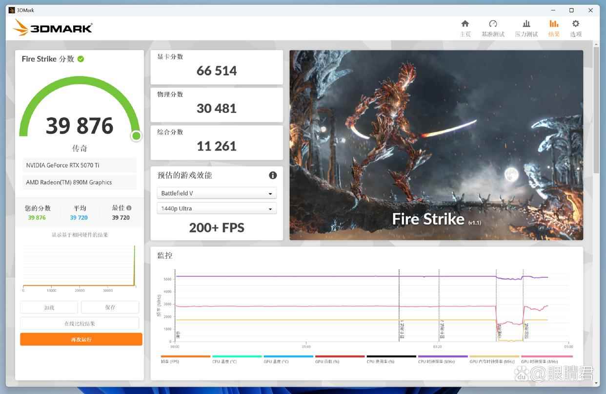Click the 显示基于相同硬件的结果 caption
This screenshot has height=394, width=606.
tap(80, 235)
